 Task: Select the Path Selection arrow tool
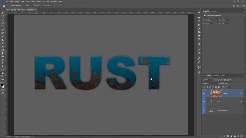pos(3,66)
